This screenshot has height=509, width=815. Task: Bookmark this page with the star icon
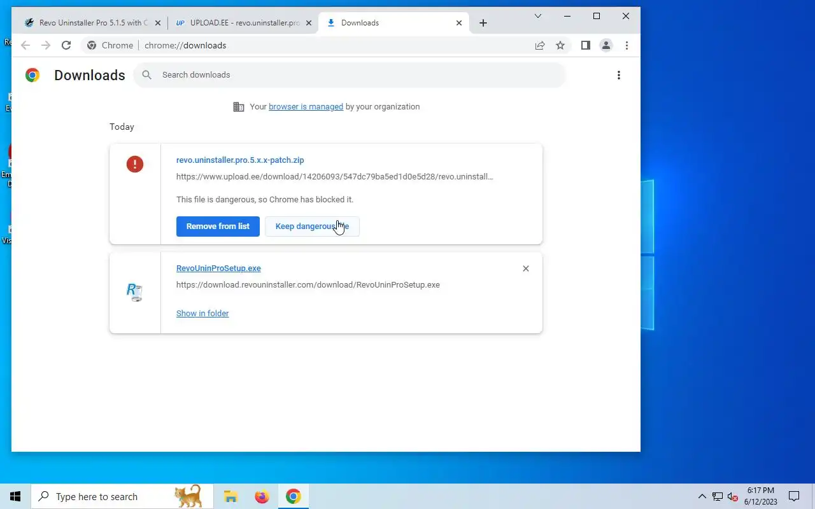[x=560, y=45]
